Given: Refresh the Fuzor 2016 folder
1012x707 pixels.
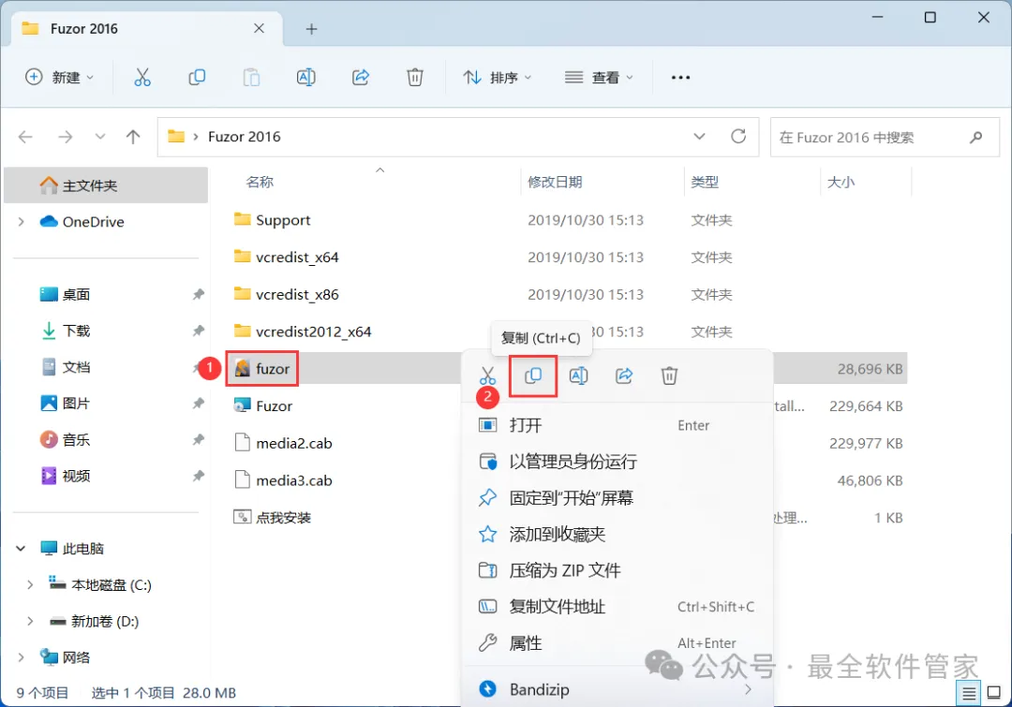Looking at the screenshot, I should 738,136.
